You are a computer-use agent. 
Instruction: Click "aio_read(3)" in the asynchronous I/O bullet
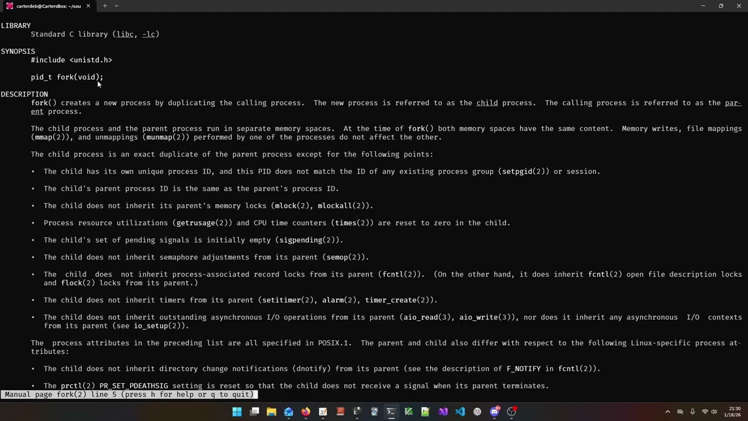pyautogui.click(x=427, y=318)
